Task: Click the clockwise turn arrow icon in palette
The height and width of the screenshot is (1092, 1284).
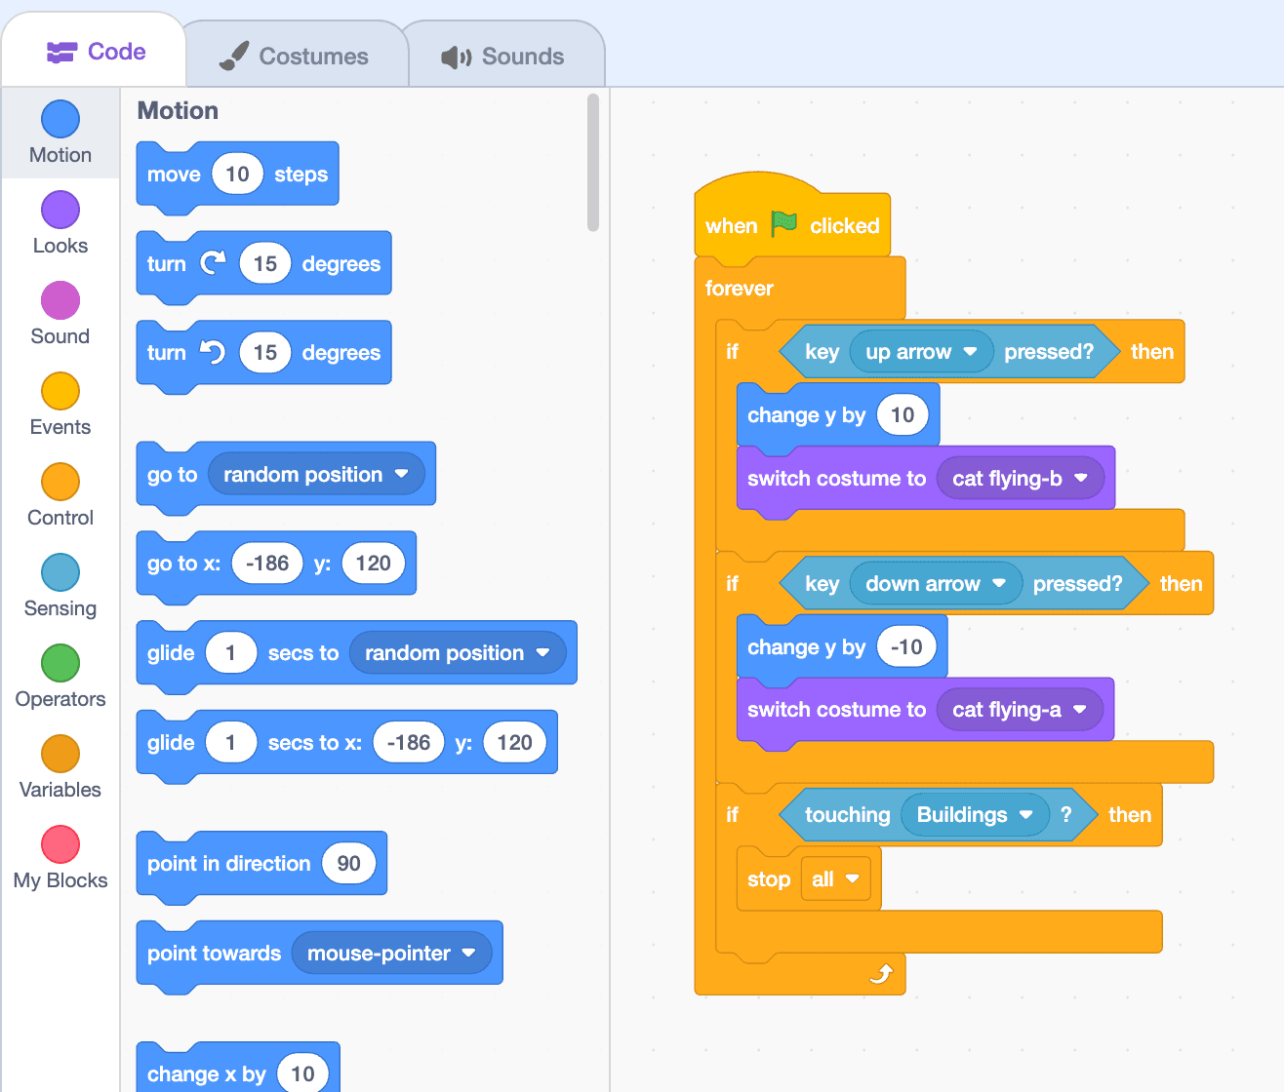Action: [213, 263]
